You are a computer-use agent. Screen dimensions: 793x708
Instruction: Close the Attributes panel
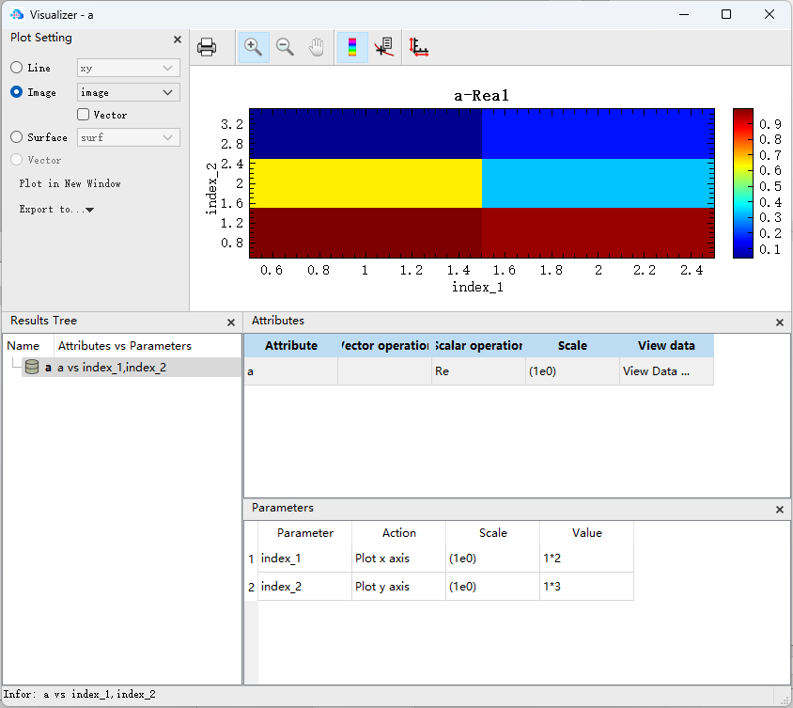coord(779,322)
